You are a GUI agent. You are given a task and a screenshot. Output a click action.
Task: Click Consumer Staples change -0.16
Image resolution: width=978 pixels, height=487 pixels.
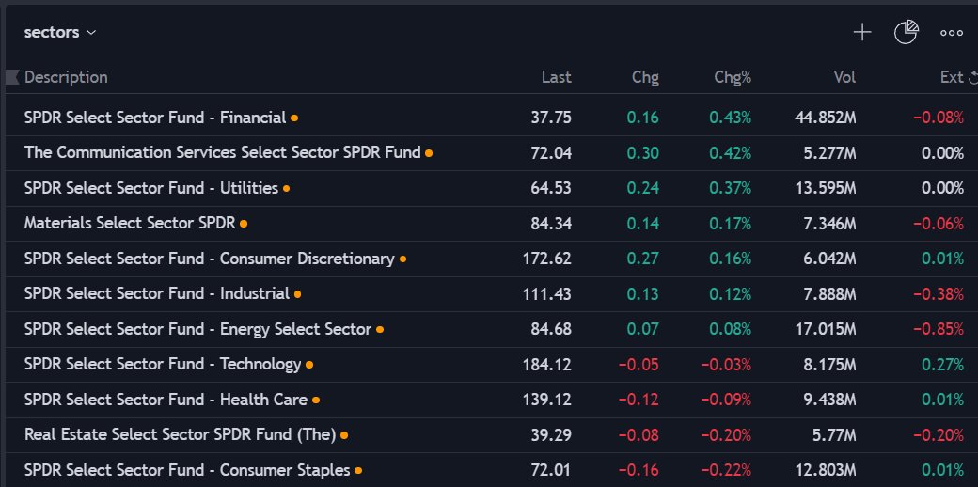coord(639,470)
